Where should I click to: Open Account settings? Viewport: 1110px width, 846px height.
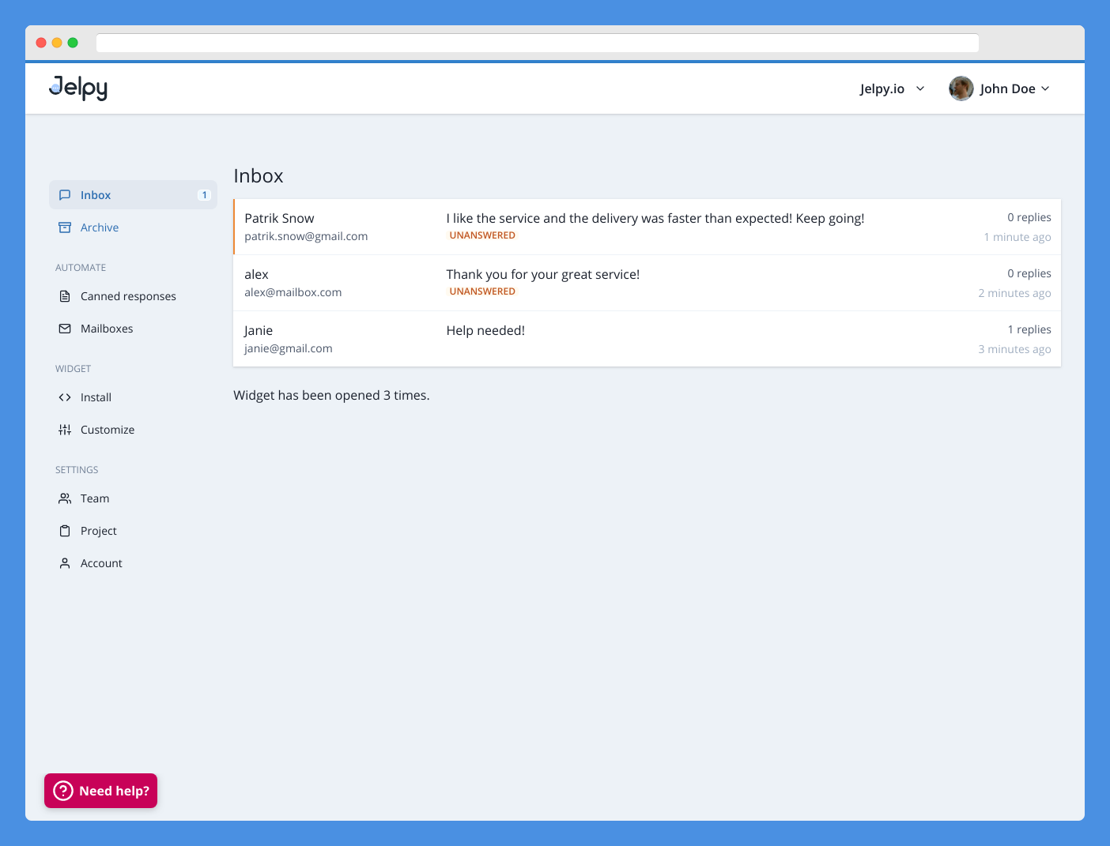click(133, 563)
